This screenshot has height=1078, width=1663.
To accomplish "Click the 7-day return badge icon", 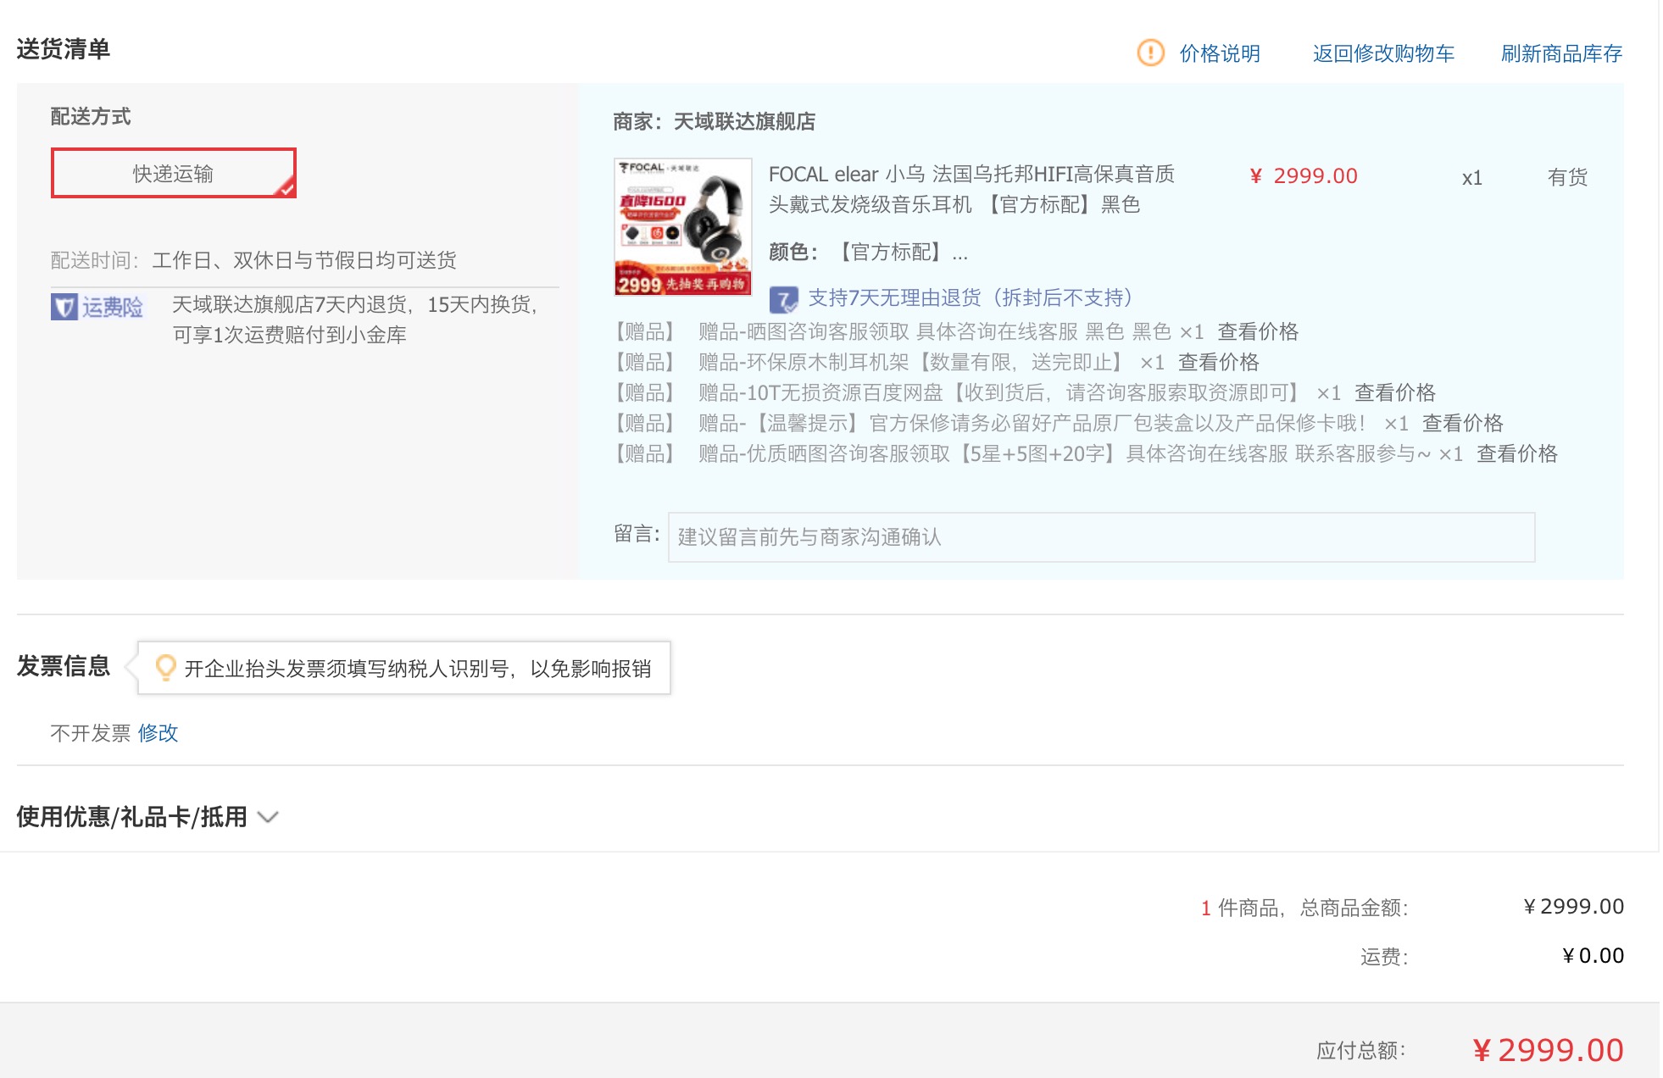I will pos(783,299).
